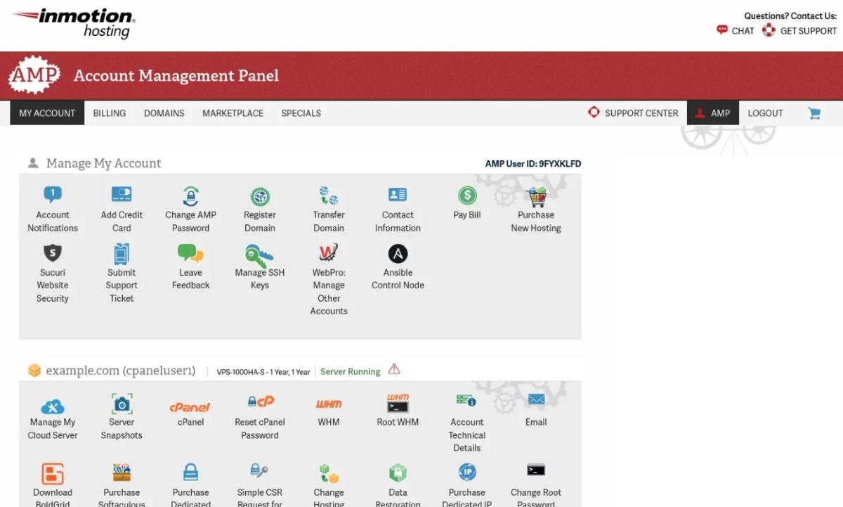Click GET SUPPORT link
The image size is (843, 507).
(799, 30)
